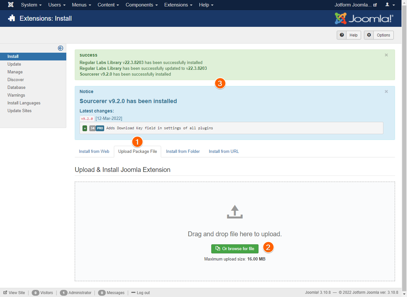This screenshot has height=297, width=407.
Task: Click the Options gear button
Action: coord(379,35)
